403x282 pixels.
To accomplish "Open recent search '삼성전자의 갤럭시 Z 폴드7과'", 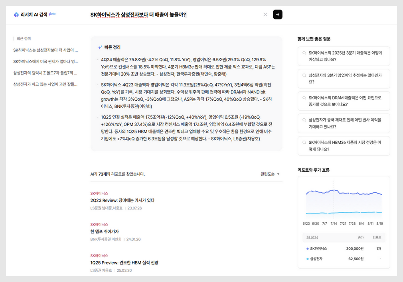I will pos(45,73).
